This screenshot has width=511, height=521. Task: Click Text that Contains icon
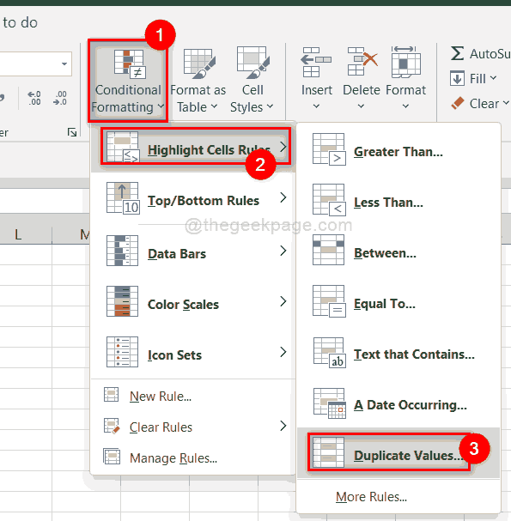click(x=329, y=352)
